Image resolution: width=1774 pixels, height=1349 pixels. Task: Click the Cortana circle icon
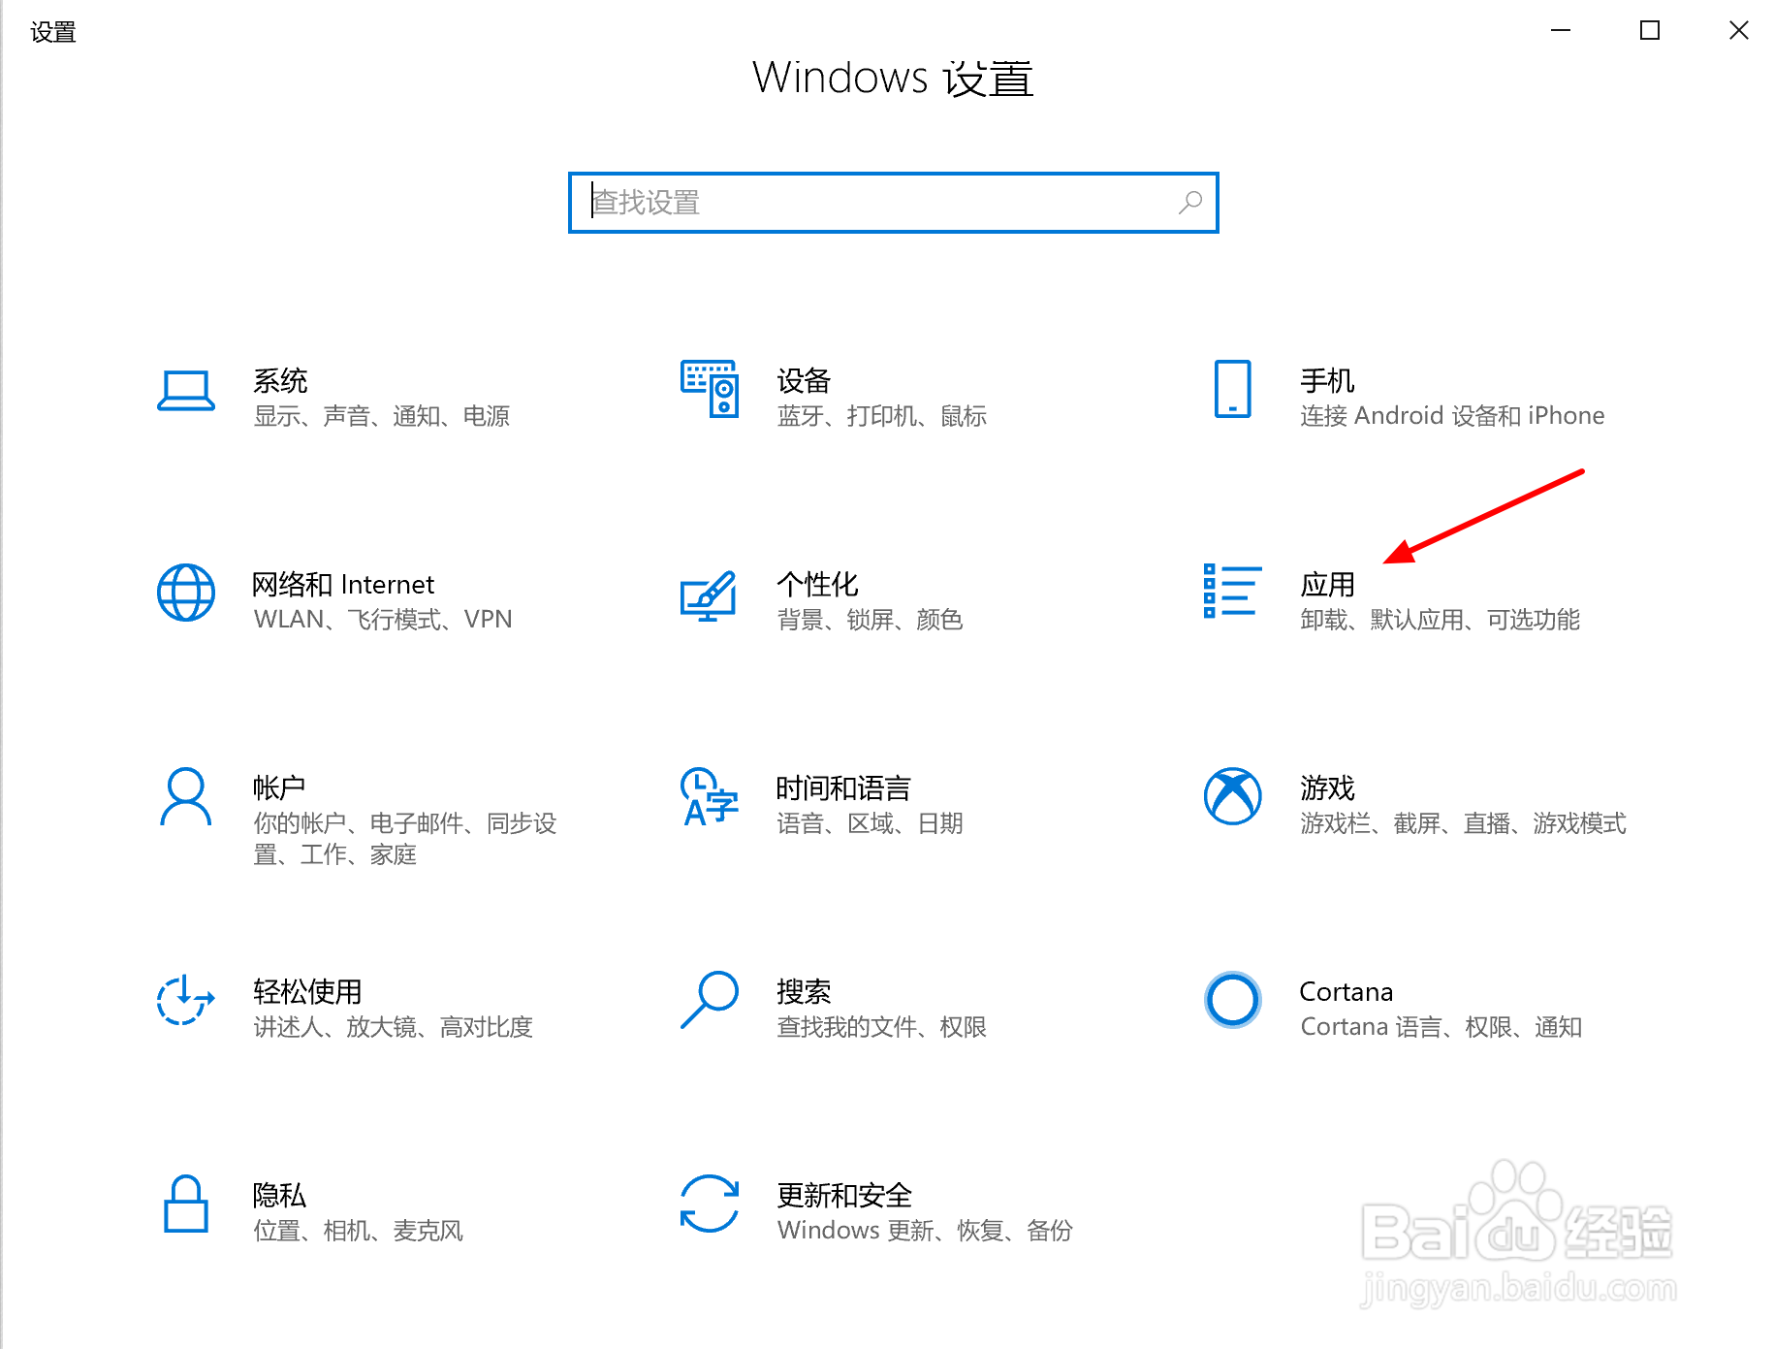click(1232, 1000)
